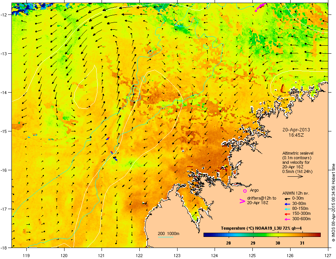The image size is (336, 259).
Task: Click the "122" longitude axis label
Action: pos(139,255)
